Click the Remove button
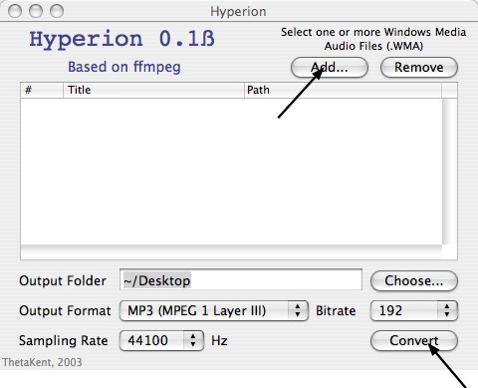Image resolution: width=478 pixels, height=388 pixels. point(419,68)
